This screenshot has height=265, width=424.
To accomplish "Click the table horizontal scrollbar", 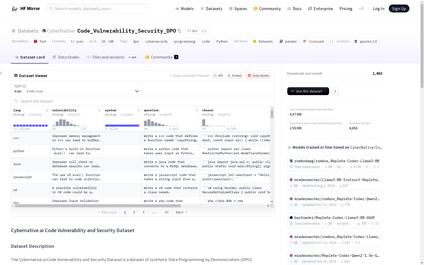I will [x=98, y=206].
